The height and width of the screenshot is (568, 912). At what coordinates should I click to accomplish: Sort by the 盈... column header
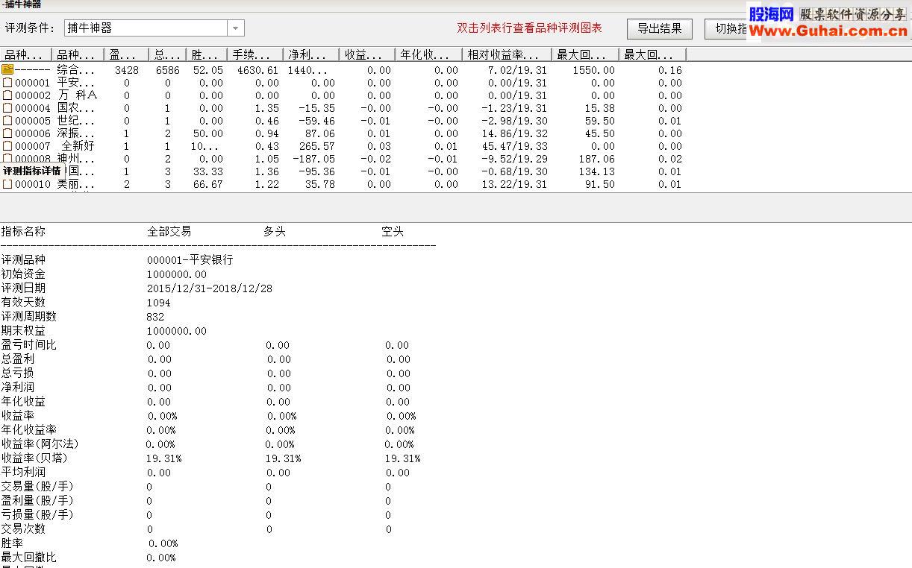click(x=126, y=54)
